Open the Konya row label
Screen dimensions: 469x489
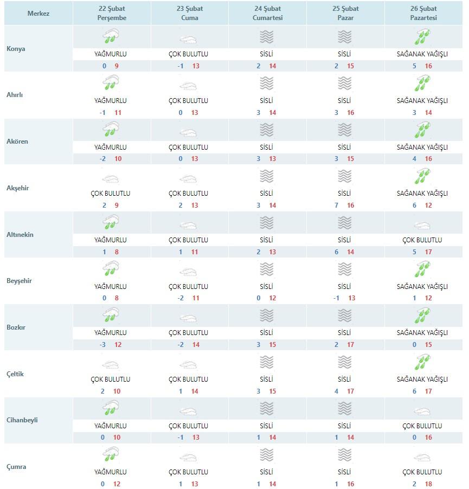click(16, 49)
